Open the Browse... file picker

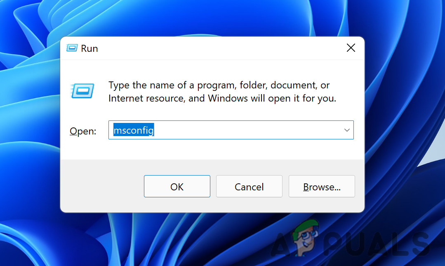322,186
